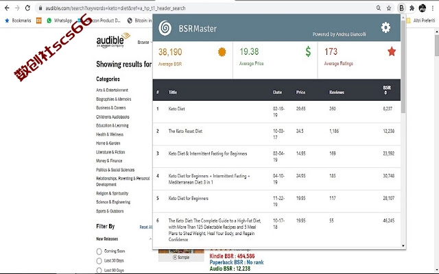The height and width of the screenshot is (274, 439).
Task: Open the Browse dropdown on Audible
Action: coord(145,42)
